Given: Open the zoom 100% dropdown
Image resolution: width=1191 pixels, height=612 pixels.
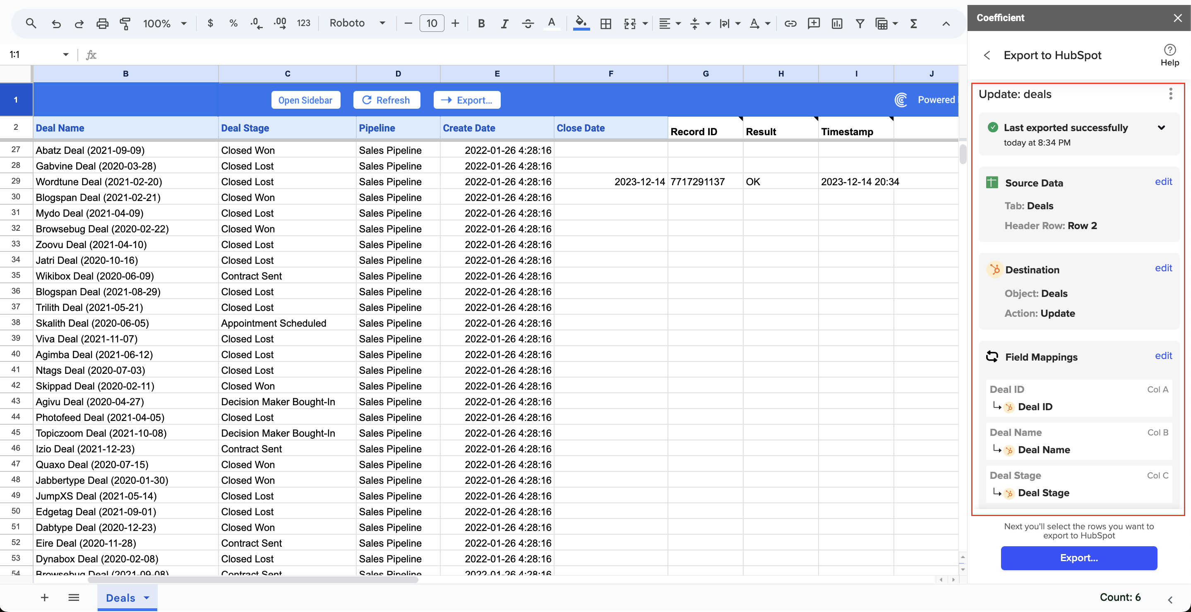Looking at the screenshot, I should [165, 23].
